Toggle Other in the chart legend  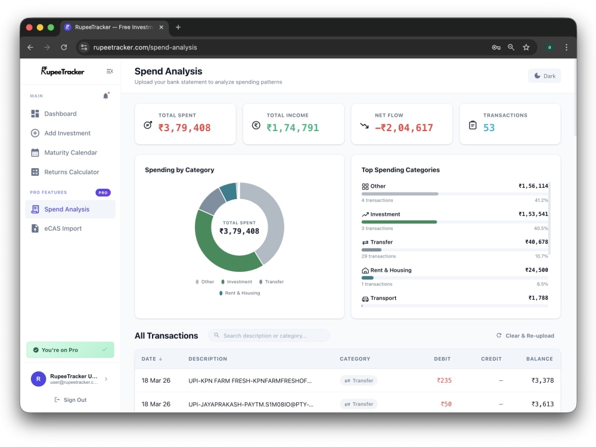coord(205,282)
